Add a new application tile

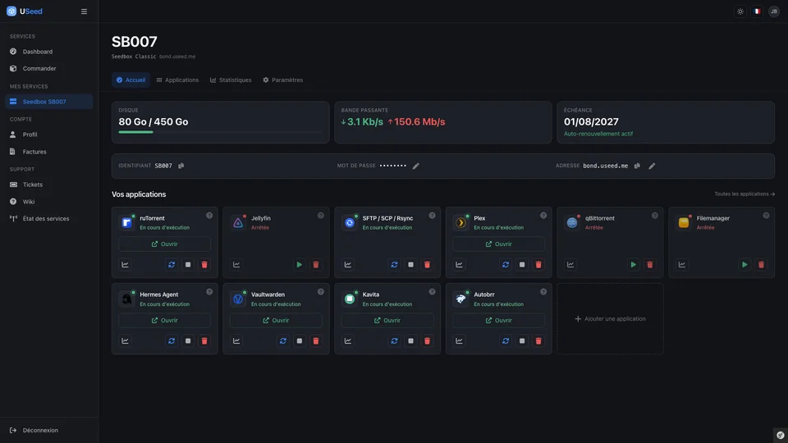610,319
